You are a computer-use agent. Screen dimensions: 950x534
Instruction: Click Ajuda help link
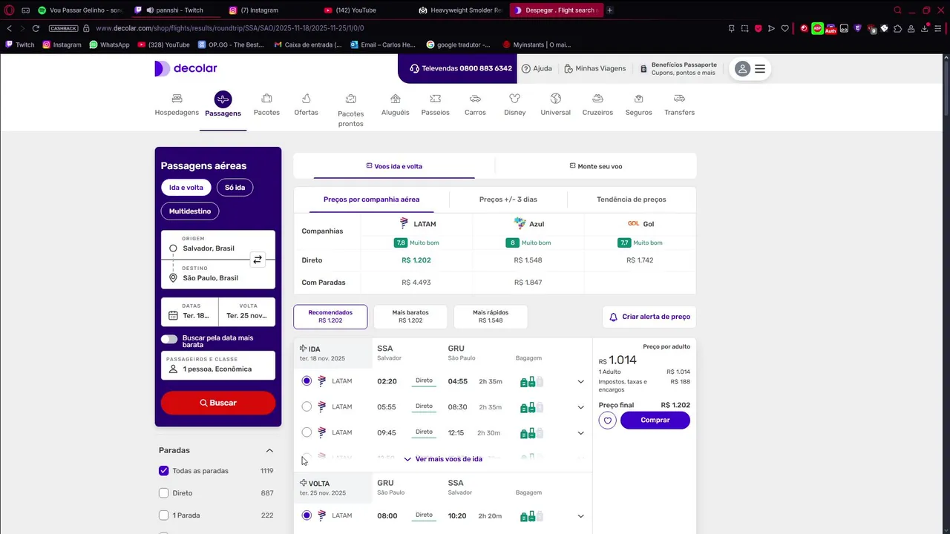(x=537, y=68)
